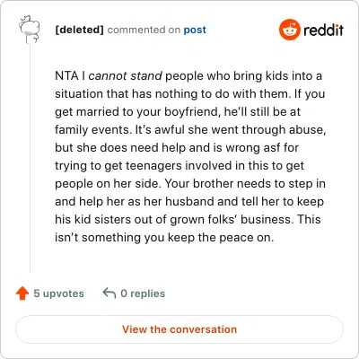The height and width of the screenshot is (359, 359).
Task: Click the orange Reddit Snoo logo
Action: 289,30
